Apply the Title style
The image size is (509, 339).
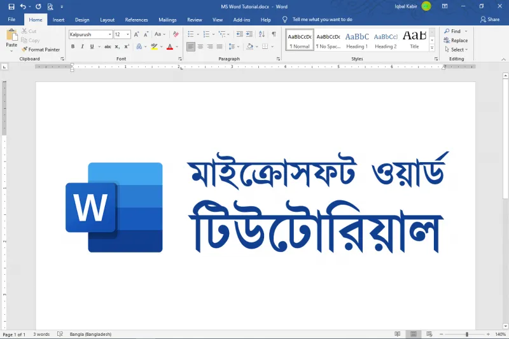[x=415, y=40]
